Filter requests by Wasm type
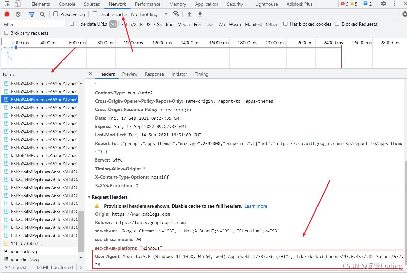407x273 pixels. tap(235, 24)
